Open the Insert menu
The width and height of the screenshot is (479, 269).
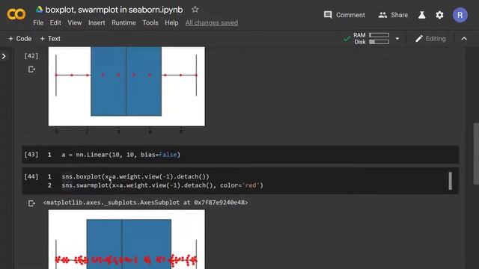[97, 23]
